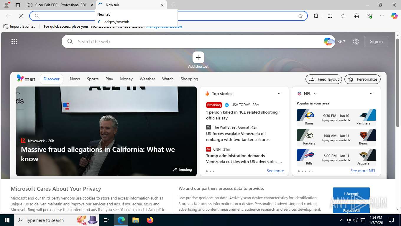Click the address bar search icon
The width and height of the screenshot is (401, 226).
37,16
